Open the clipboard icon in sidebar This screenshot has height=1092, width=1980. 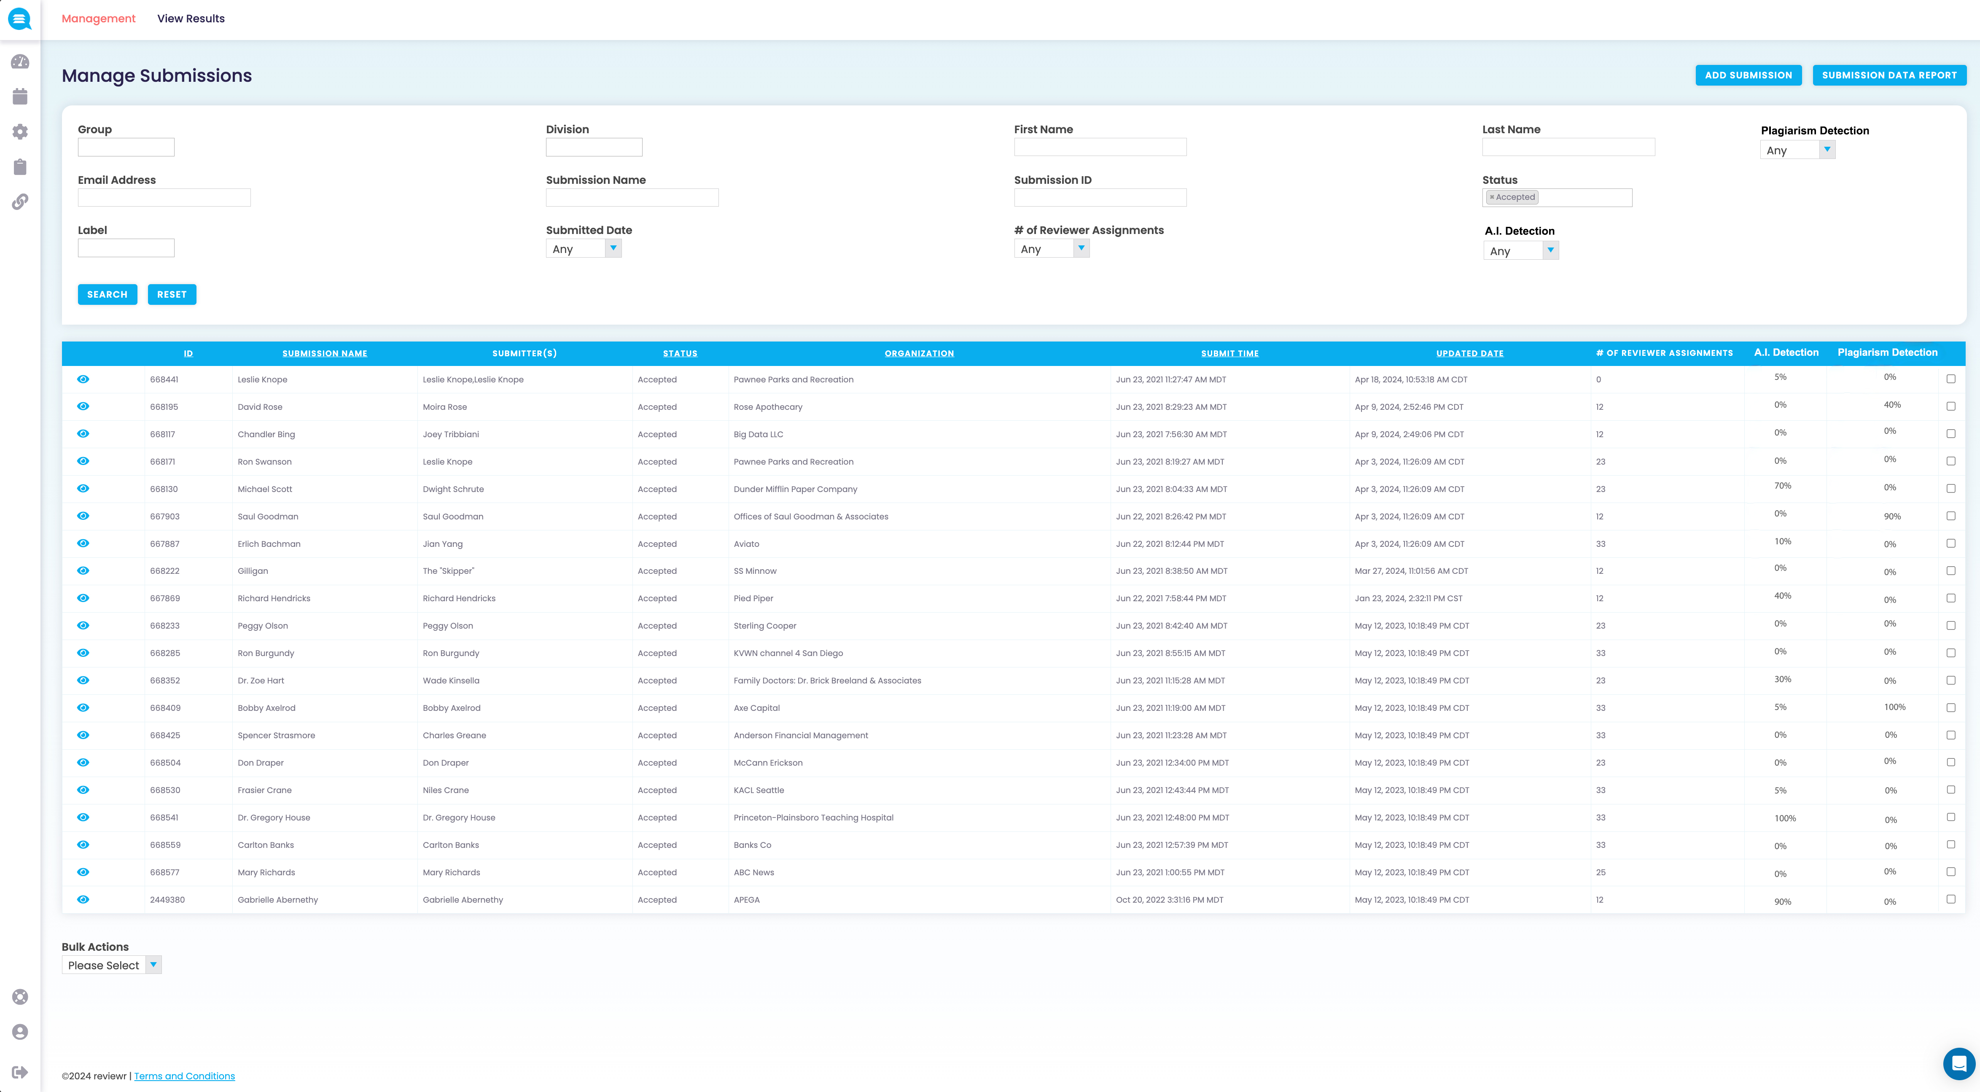[x=20, y=167]
